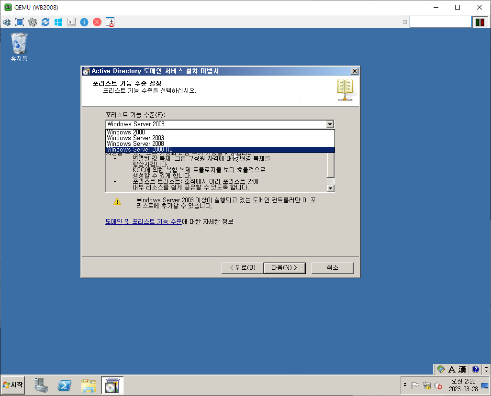Choose Windows Server 2003 list option
This screenshot has height=396, width=491.
tap(220, 138)
